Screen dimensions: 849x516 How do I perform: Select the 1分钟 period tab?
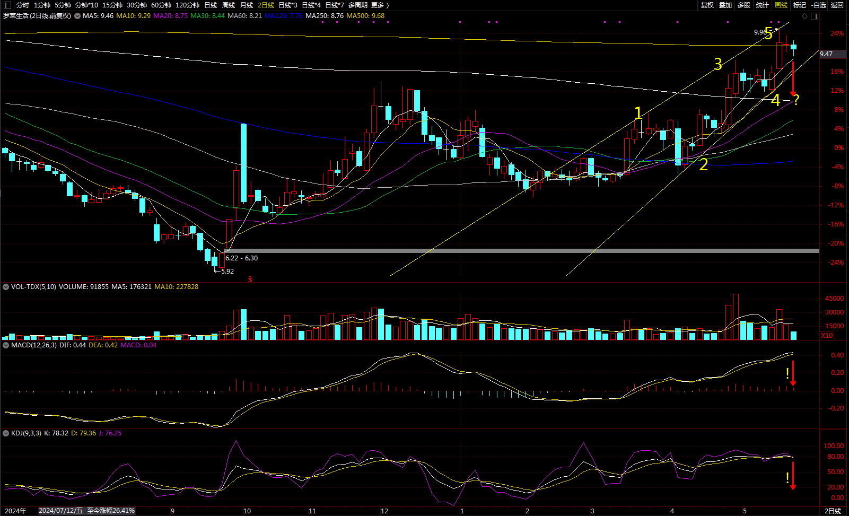tap(42, 5)
